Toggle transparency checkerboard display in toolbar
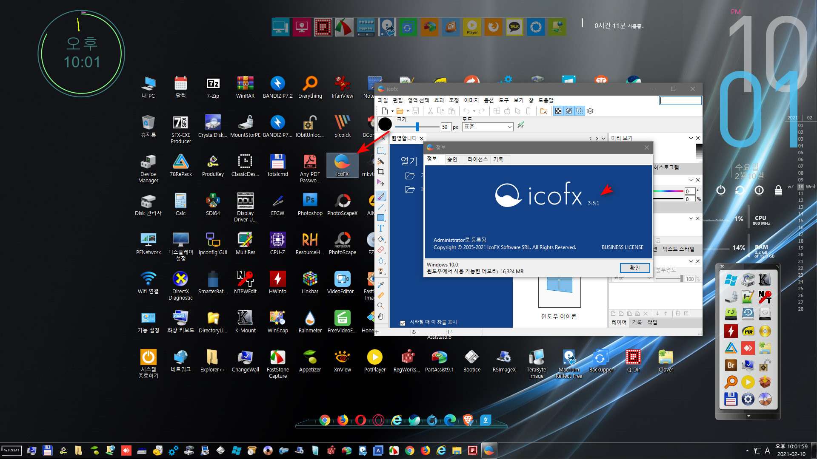The width and height of the screenshot is (817, 459). click(558, 111)
